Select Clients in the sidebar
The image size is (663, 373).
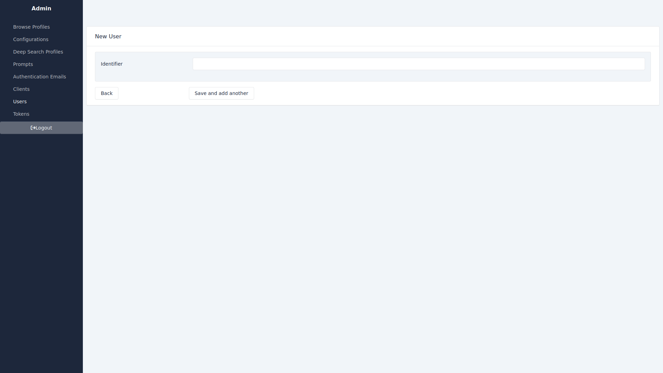point(21,89)
